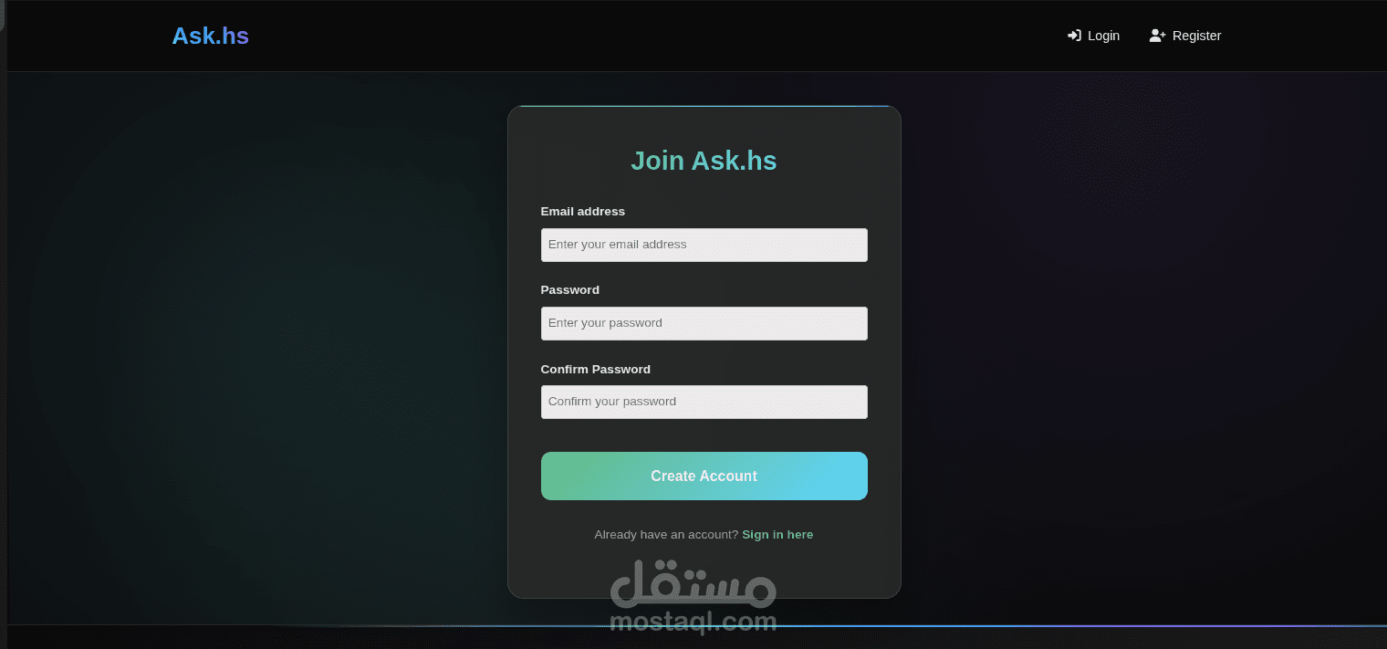Click the gray scrollbar handle at top-left corner
This screenshot has width=1387, height=649.
(x=3, y=16)
